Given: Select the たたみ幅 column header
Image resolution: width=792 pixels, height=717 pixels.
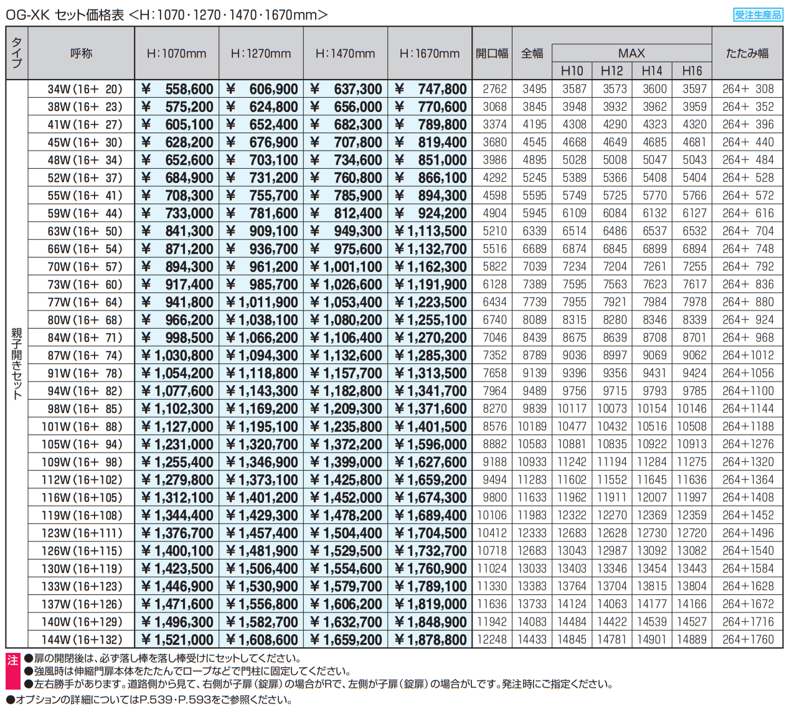Looking at the screenshot, I should pyautogui.click(x=747, y=54).
